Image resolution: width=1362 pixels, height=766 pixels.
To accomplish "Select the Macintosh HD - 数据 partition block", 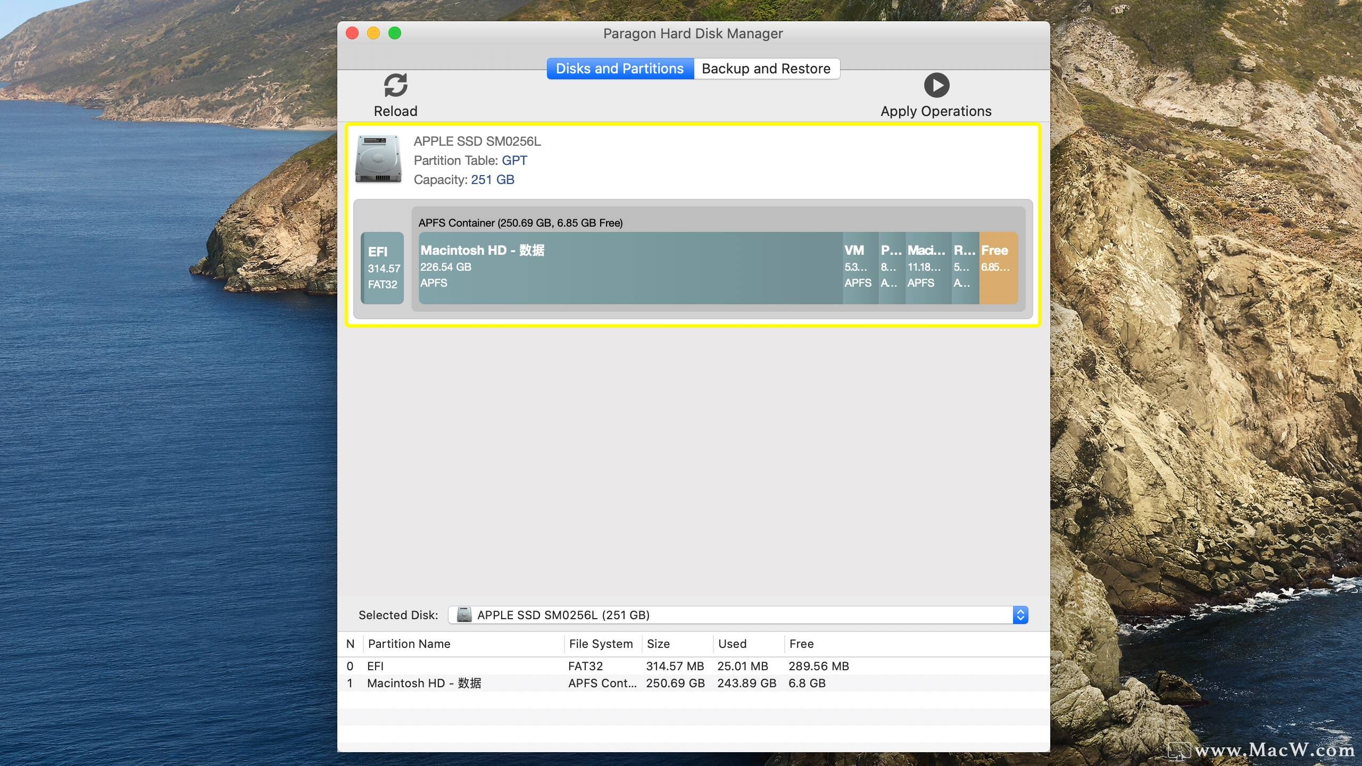I will 630,268.
